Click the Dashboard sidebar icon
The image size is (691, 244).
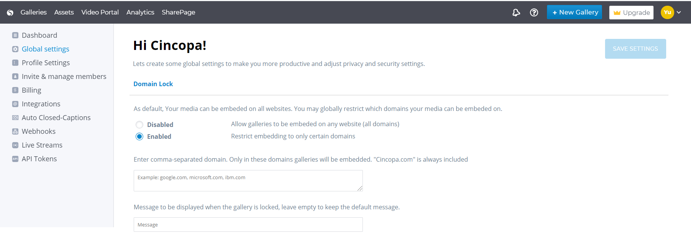tap(15, 35)
